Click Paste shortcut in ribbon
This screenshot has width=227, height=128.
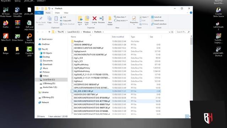[67, 24]
